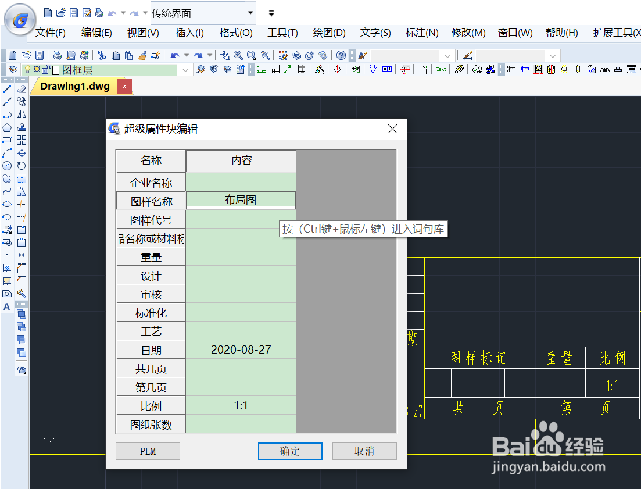Click the PLM button
Screen dimensions: 641x489
tap(148, 451)
